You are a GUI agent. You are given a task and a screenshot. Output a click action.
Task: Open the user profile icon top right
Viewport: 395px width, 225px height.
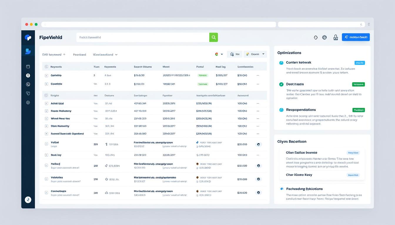pyautogui.click(x=336, y=37)
